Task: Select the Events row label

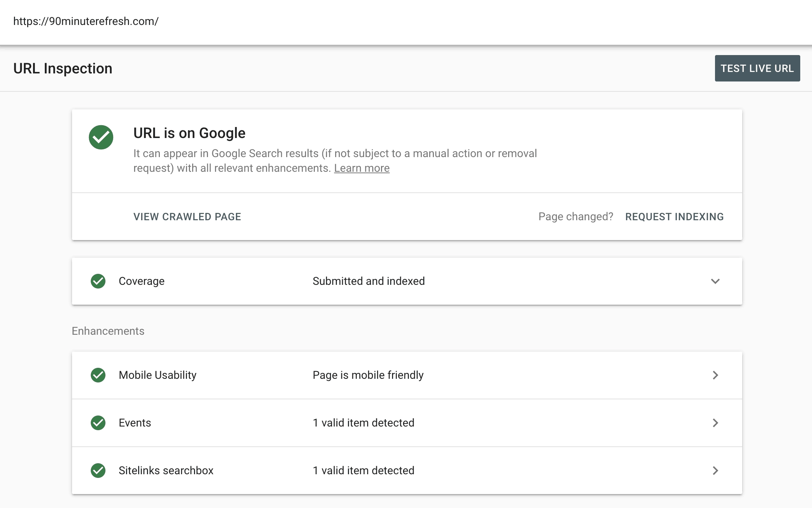Action: (135, 423)
